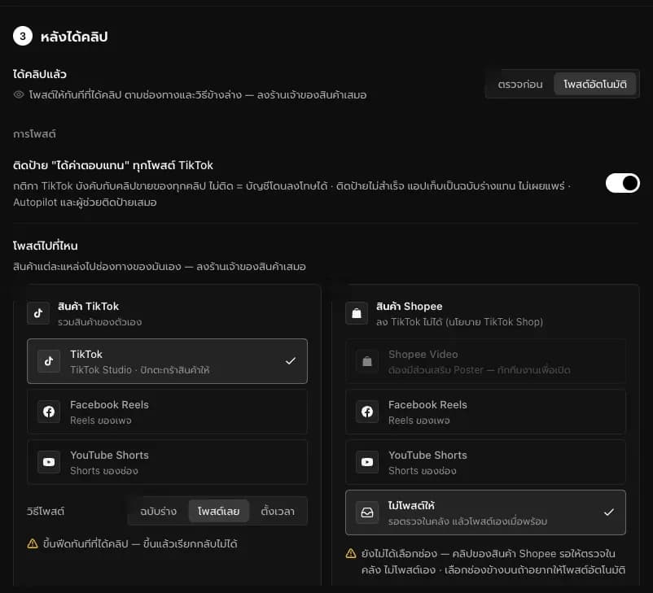Screen dimensions: 653x593
Task: Click the inbox tray icon in the ไม่โพสต์ให้ row
Action: point(367,512)
